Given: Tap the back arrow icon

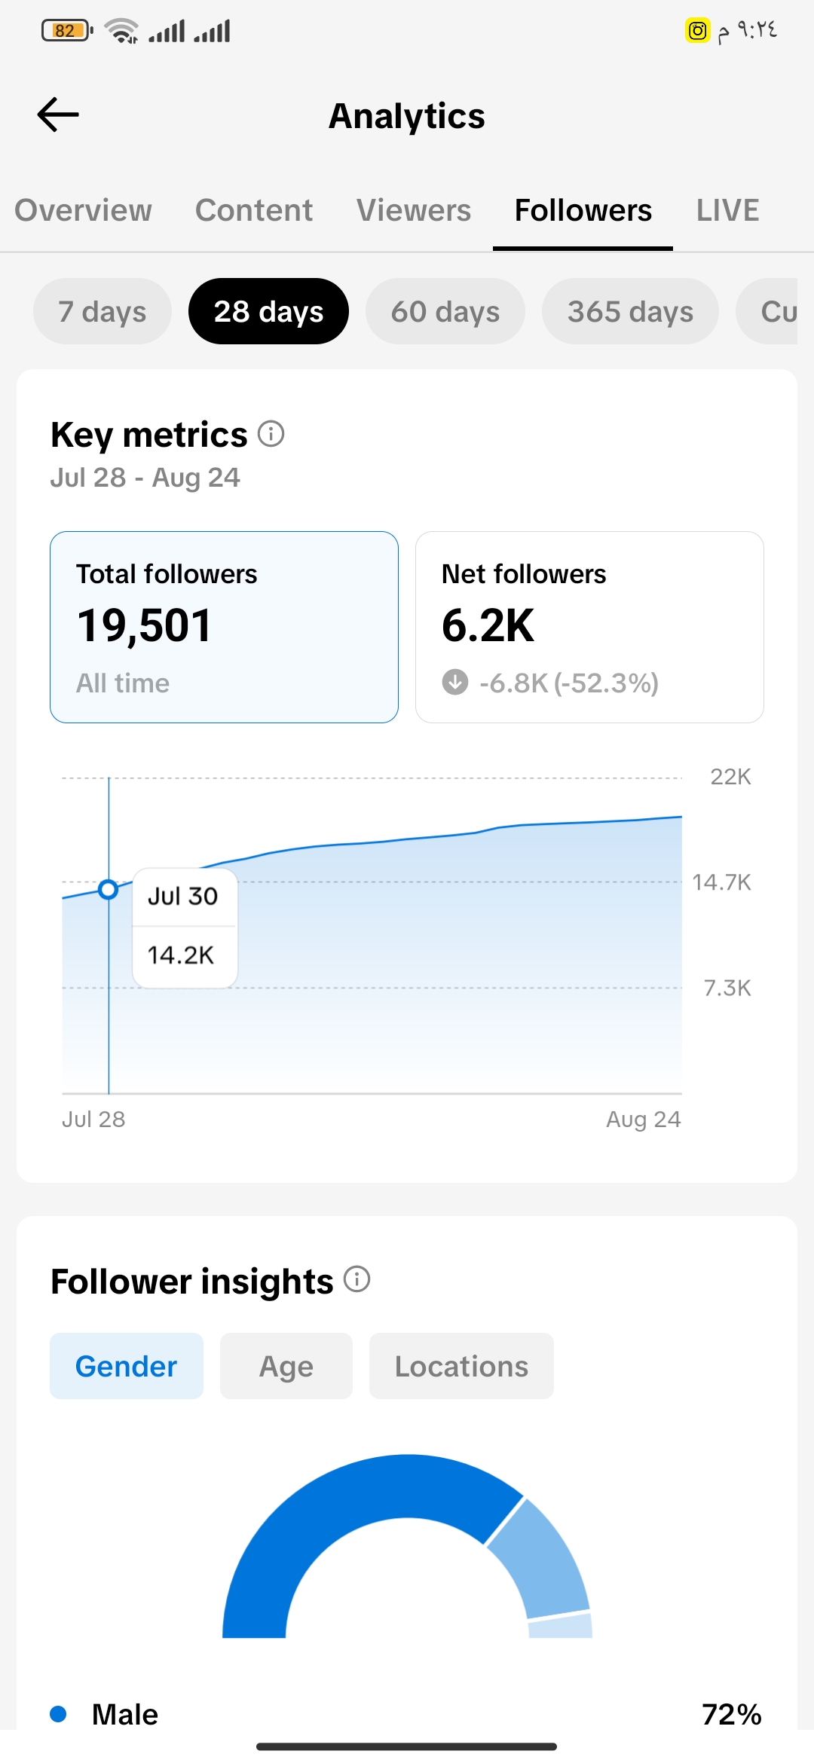Looking at the screenshot, I should pos(58,115).
